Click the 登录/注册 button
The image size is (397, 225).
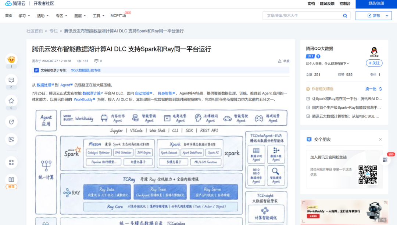click(x=376, y=4)
